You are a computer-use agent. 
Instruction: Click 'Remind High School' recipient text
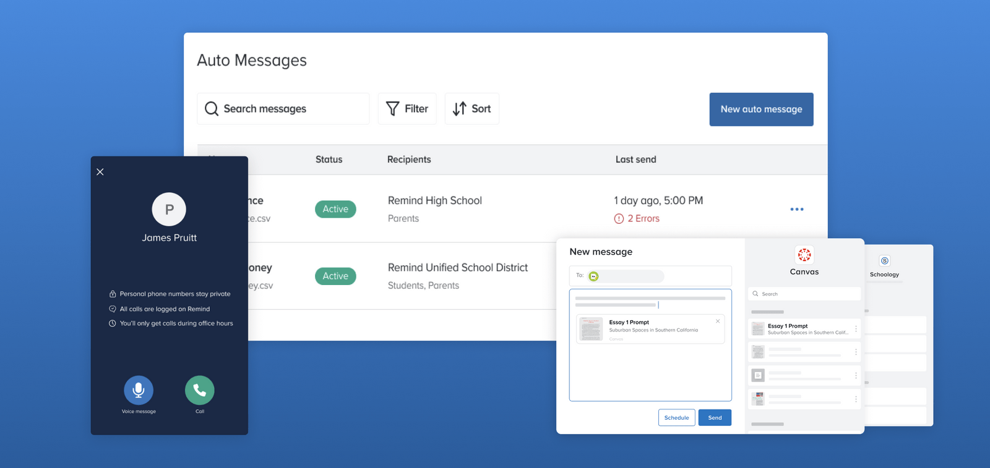pos(435,200)
